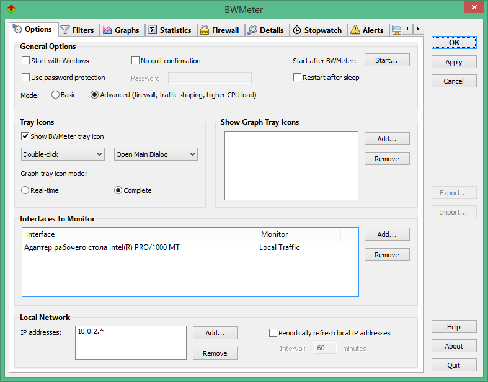
Task: Click Add... for Interfaces To Monitor
Action: 387,234
